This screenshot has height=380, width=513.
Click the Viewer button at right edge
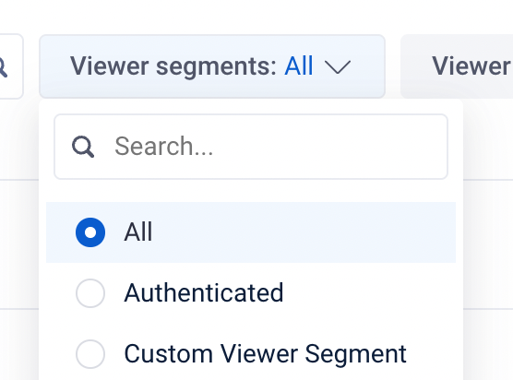tap(457, 66)
